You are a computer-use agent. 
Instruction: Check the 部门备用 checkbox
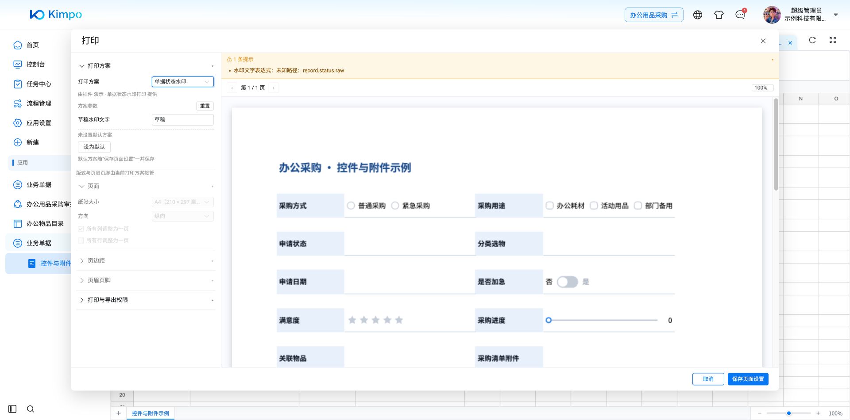[x=638, y=206]
